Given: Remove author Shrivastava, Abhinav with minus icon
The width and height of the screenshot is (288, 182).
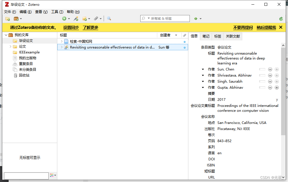Looking at the screenshot, I should click(x=270, y=75).
